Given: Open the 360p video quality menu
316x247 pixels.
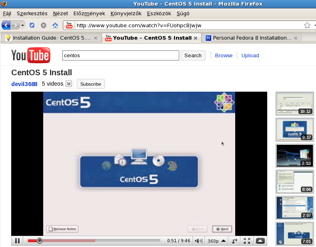Looking at the screenshot, I should coord(216,241).
